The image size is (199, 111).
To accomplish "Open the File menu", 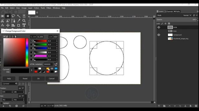I will click(x=2, y=8).
